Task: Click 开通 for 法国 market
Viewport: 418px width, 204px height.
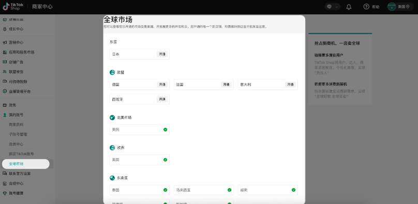Action: coord(226,84)
